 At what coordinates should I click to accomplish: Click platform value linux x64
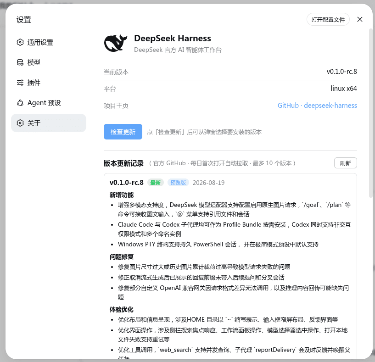(344, 89)
